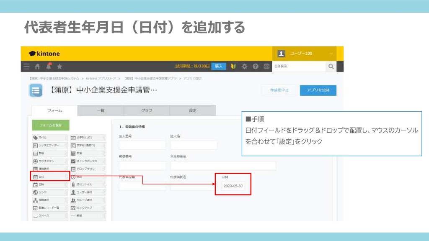
Task: Click the 郵便番号 input field
Action: [142, 165]
